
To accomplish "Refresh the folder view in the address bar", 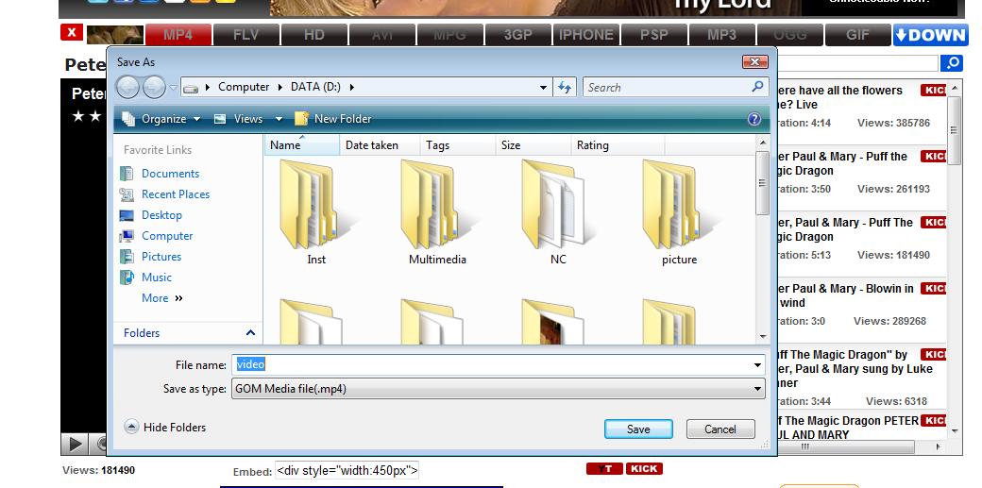I will (x=565, y=87).
